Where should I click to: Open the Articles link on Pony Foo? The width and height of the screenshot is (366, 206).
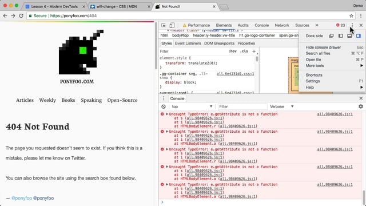(x=25, y=100)
